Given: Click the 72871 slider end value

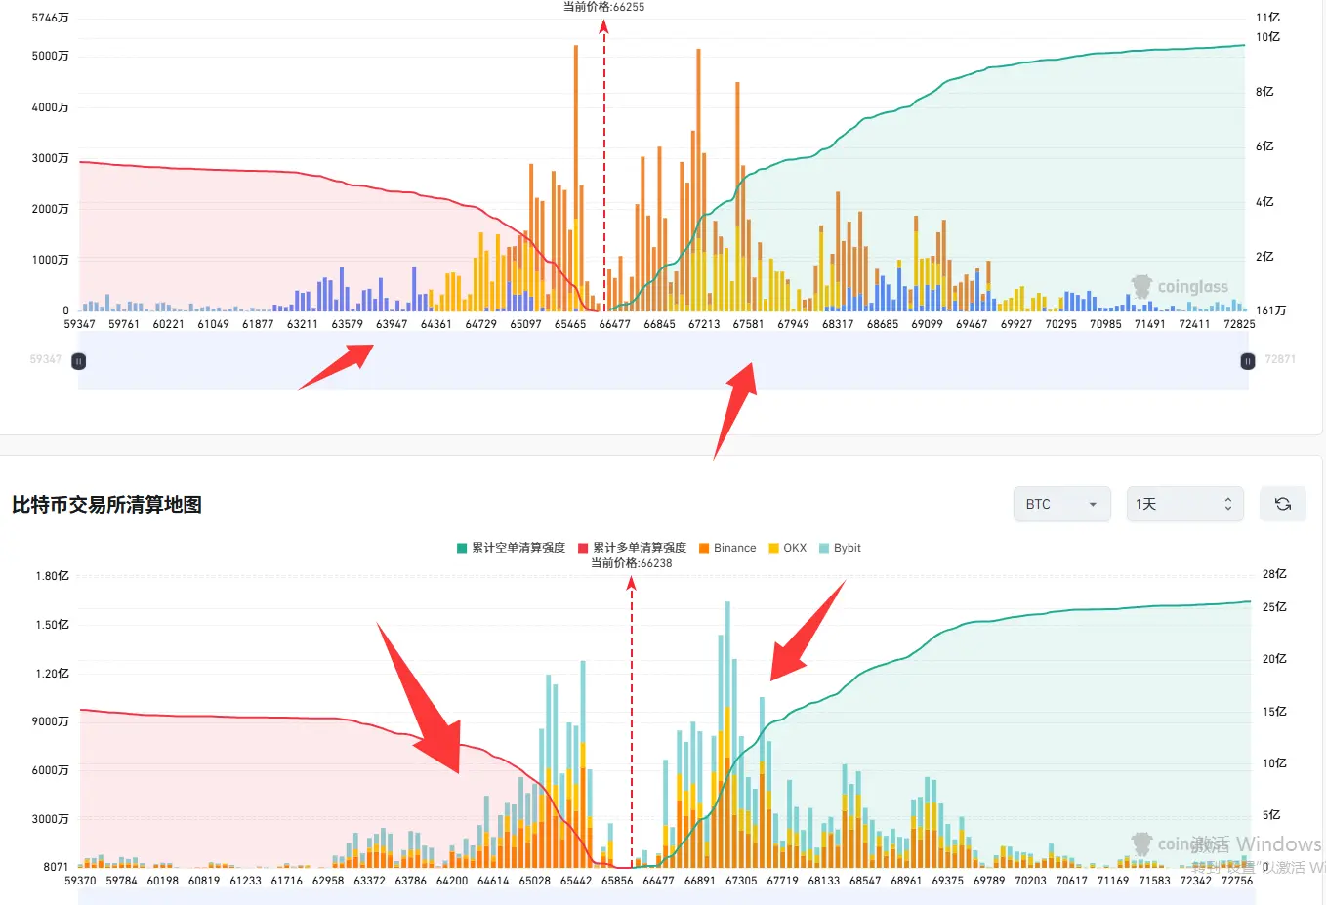Looking at the screenshot, I should click(1280, 359).
